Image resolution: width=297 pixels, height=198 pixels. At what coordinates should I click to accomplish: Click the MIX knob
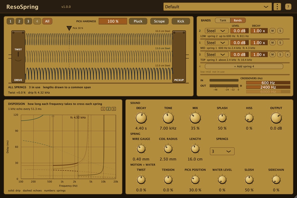pos(195,118)
